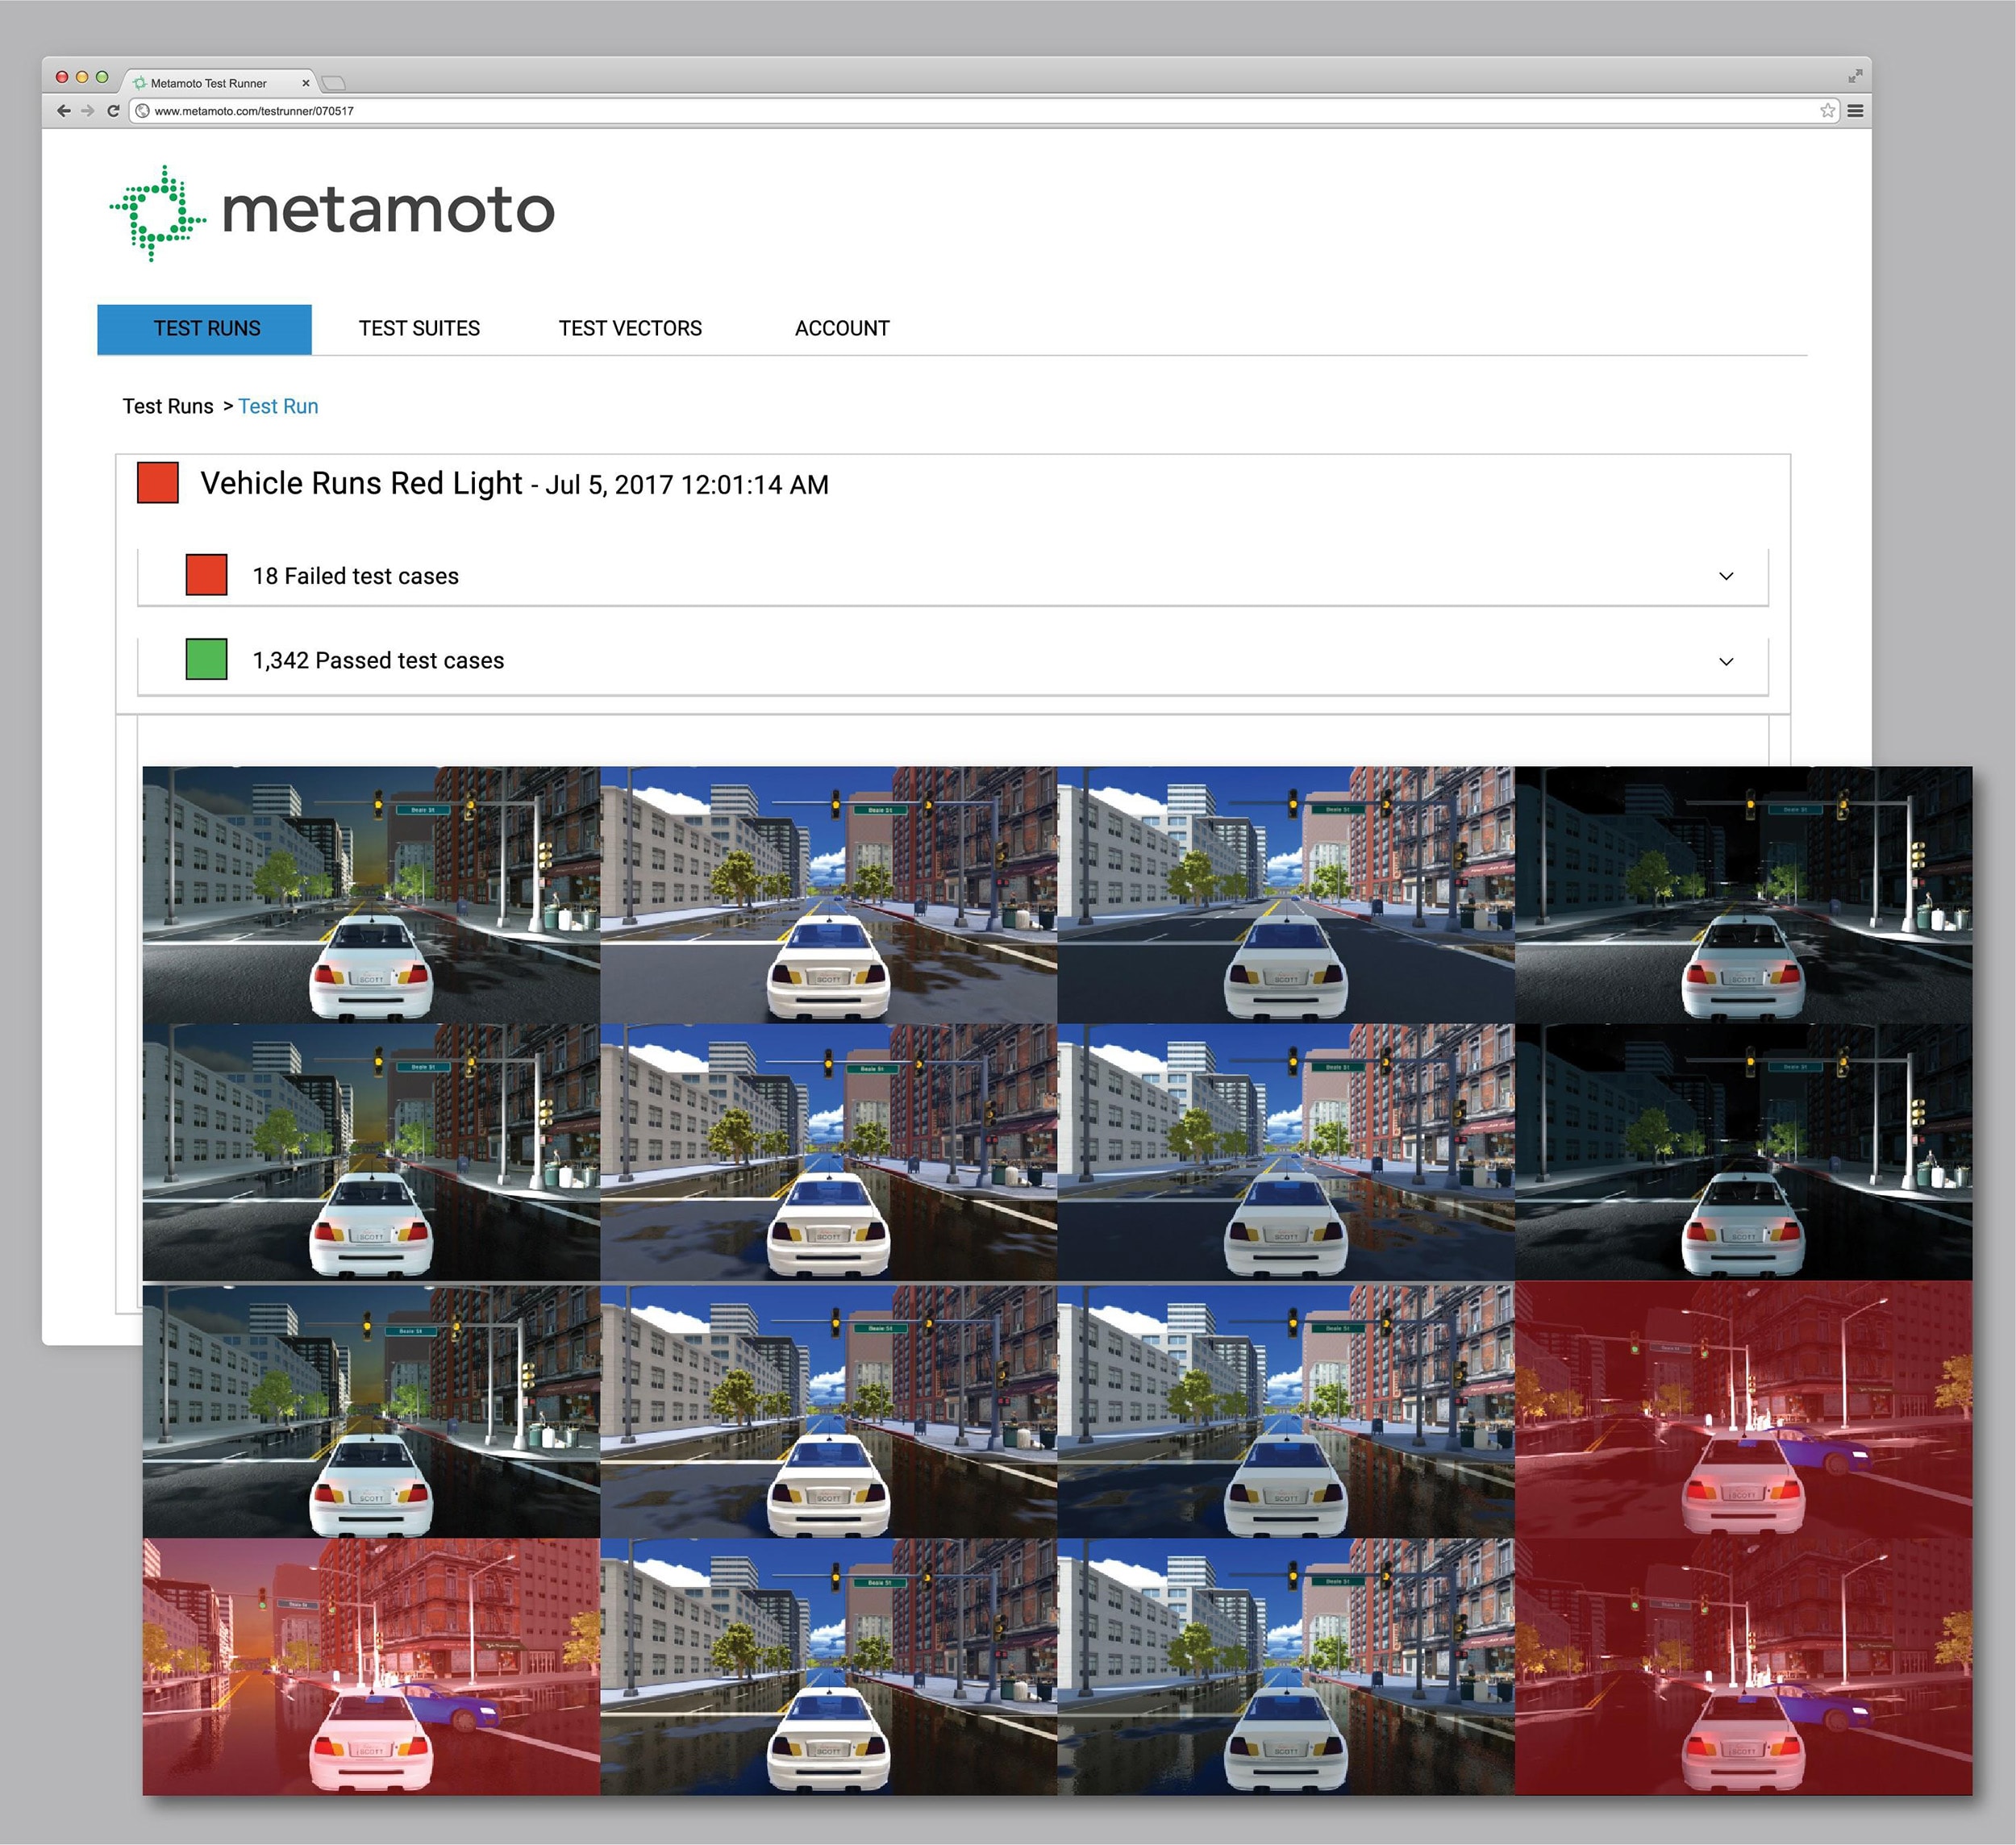This screenshot has width=2016, height=1845.
Task: Click the Test Run breadcrumb link
Action: (278, 406)
